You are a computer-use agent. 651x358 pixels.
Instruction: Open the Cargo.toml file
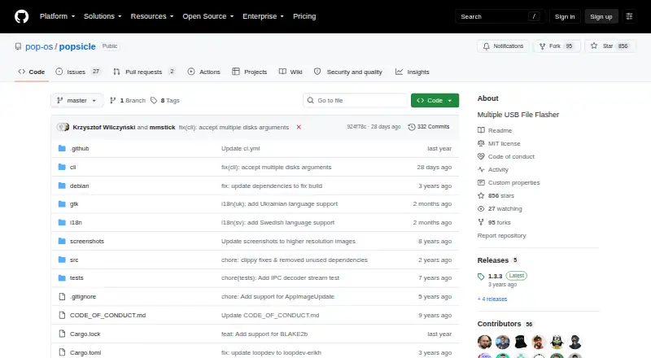click(85, 352)
